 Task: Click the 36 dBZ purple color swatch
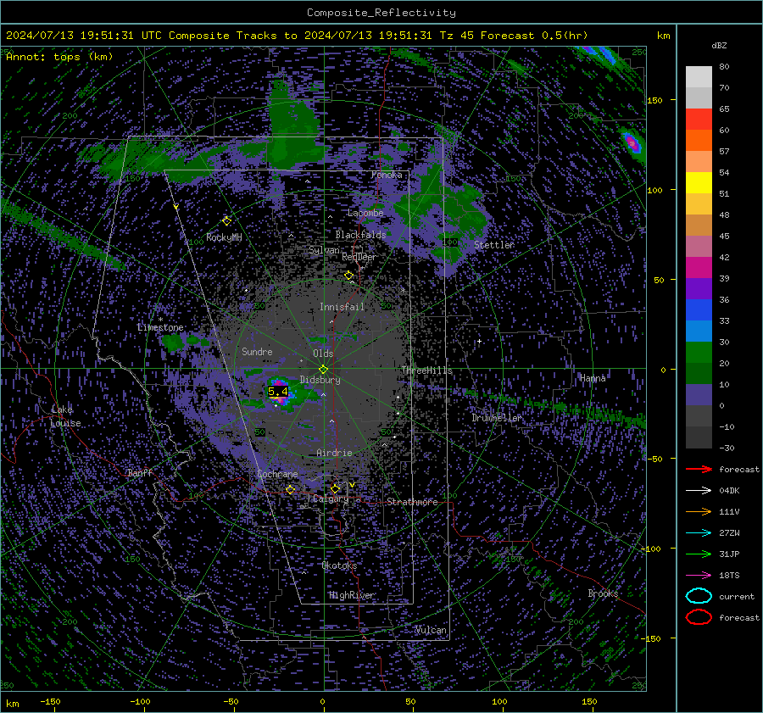tap(699, 288)
